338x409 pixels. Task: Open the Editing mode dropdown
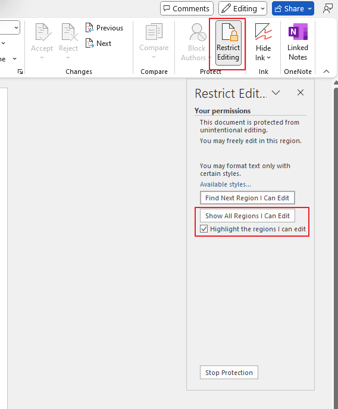[243, 8]
